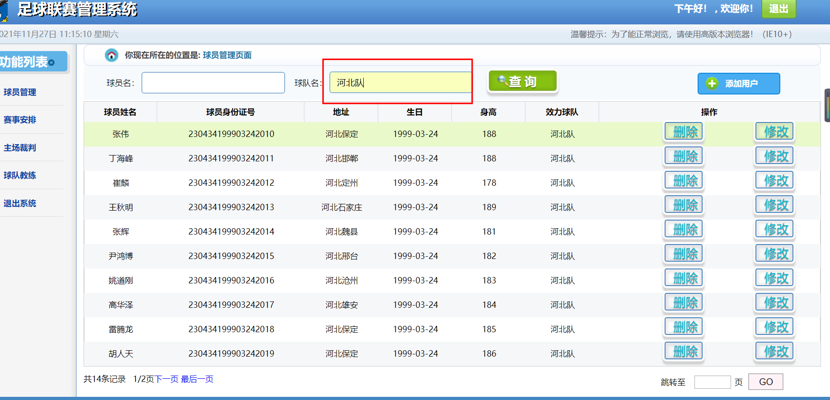
Task: Click the 球员管理页面 breadcrumb link
Action: point(227,55)
